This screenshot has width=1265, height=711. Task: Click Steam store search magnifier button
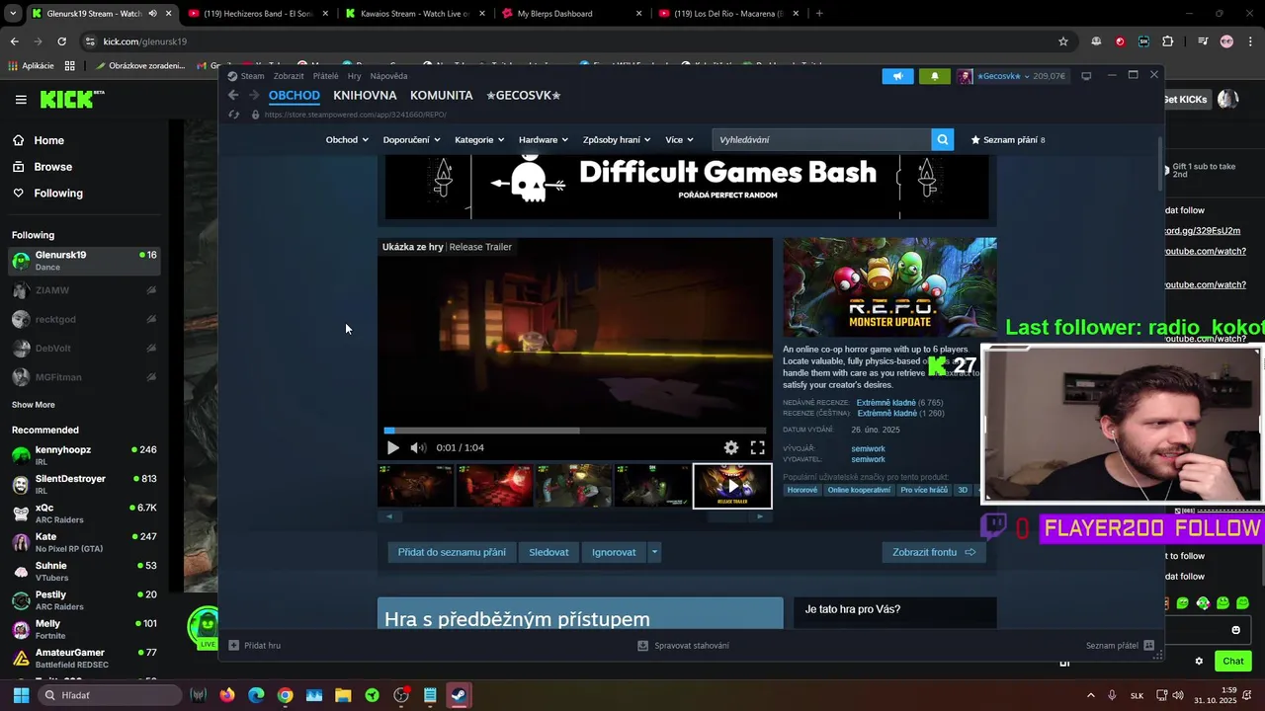pyautogui.click(x=943, y=140)
